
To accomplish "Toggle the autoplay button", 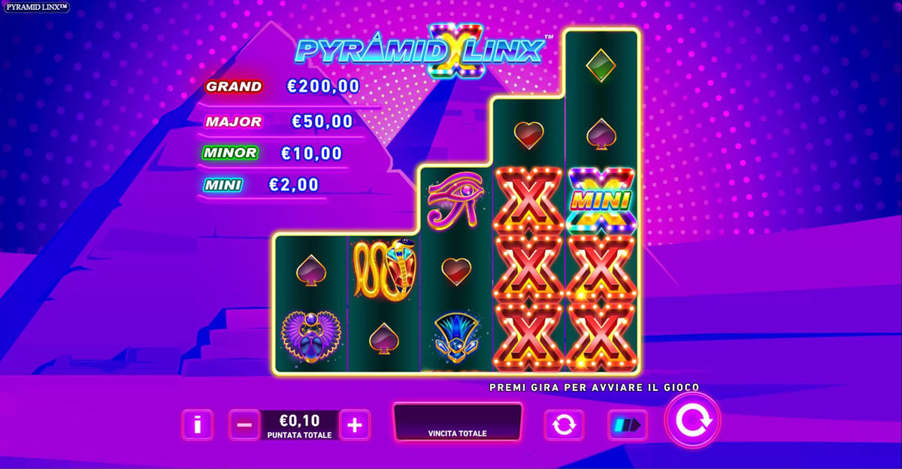I will point(564,425).
